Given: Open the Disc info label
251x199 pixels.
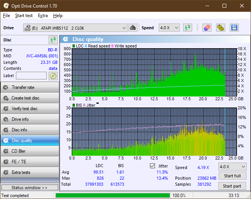Looking at the screenshot, I should tap(19, 130).
